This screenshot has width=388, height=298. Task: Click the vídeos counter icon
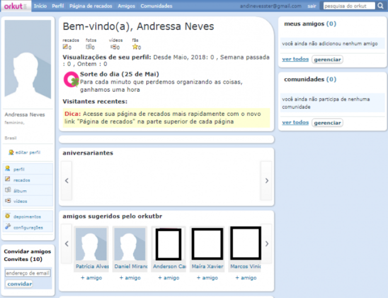[x=113, y=47]
